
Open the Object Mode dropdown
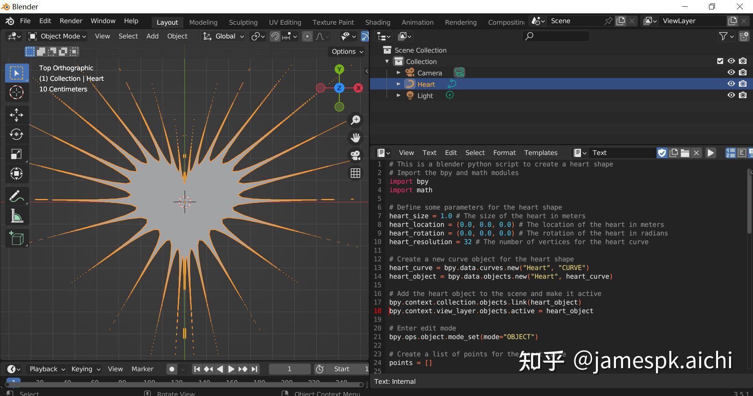point(58,36)
